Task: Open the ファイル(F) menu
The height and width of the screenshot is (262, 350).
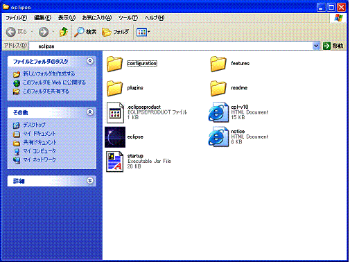Action: click(x=16, y=18)
